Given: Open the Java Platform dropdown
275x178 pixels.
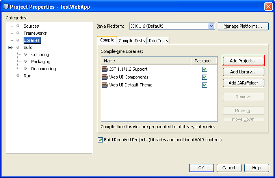Looking at the screenshot, I should point(211,26).
